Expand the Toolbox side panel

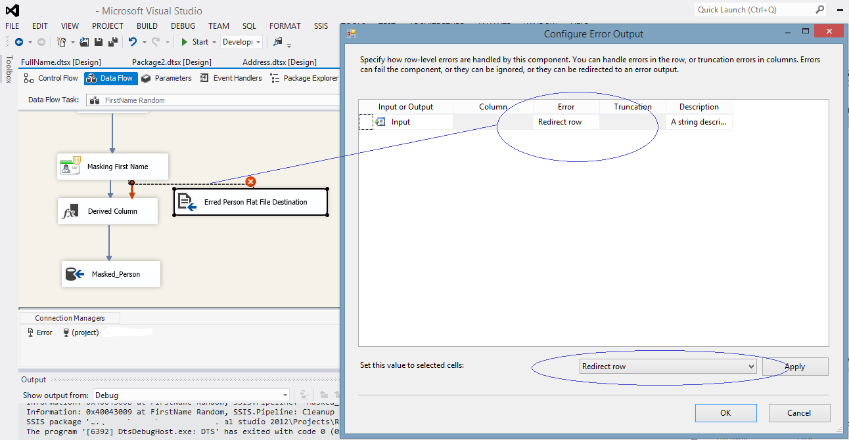(x=9, y=70)
